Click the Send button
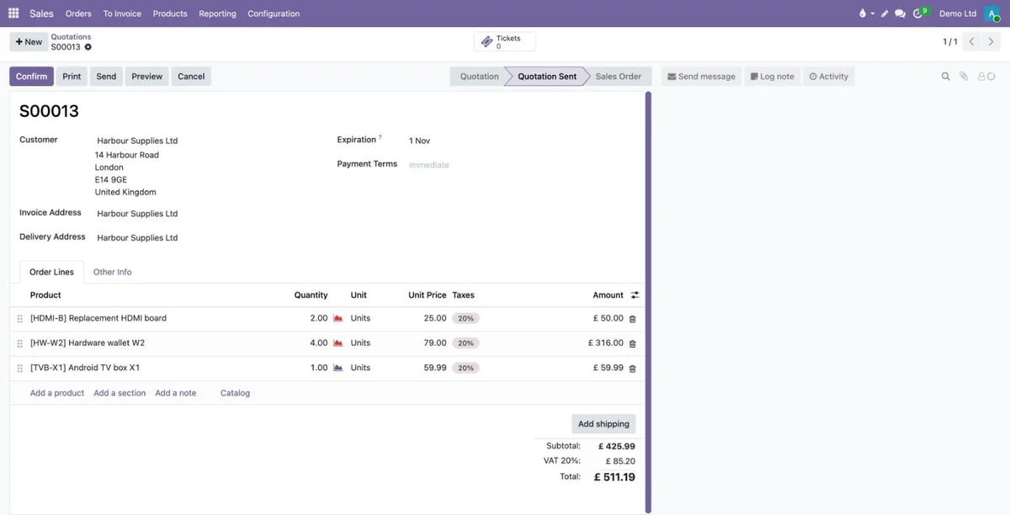 [x=106, y=77]
